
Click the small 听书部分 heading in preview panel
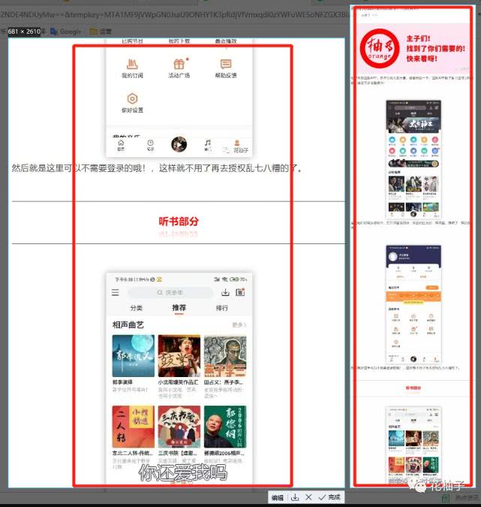point(413,388)
